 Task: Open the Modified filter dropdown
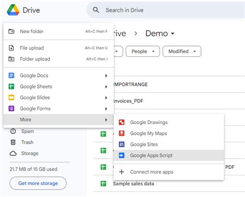[x=182, y=51]
